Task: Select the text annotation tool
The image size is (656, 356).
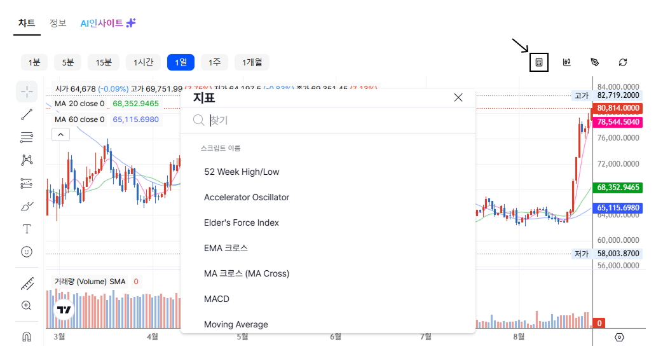Action: 27,229
